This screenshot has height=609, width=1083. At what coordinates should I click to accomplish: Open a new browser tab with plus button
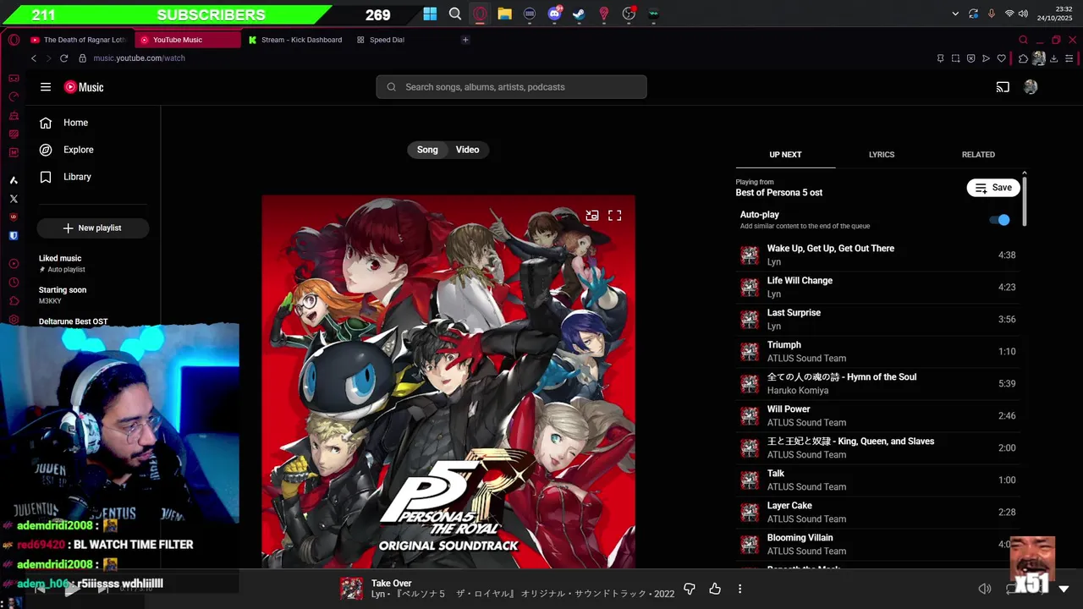coord(465,40)
